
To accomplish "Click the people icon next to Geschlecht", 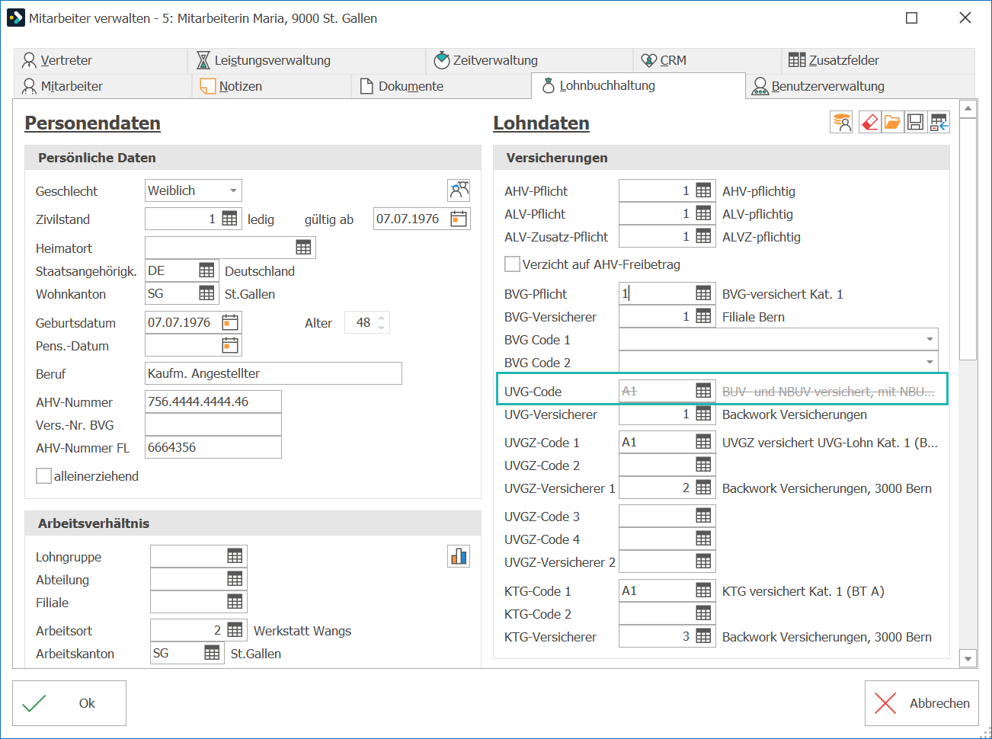I will (459, 190).
